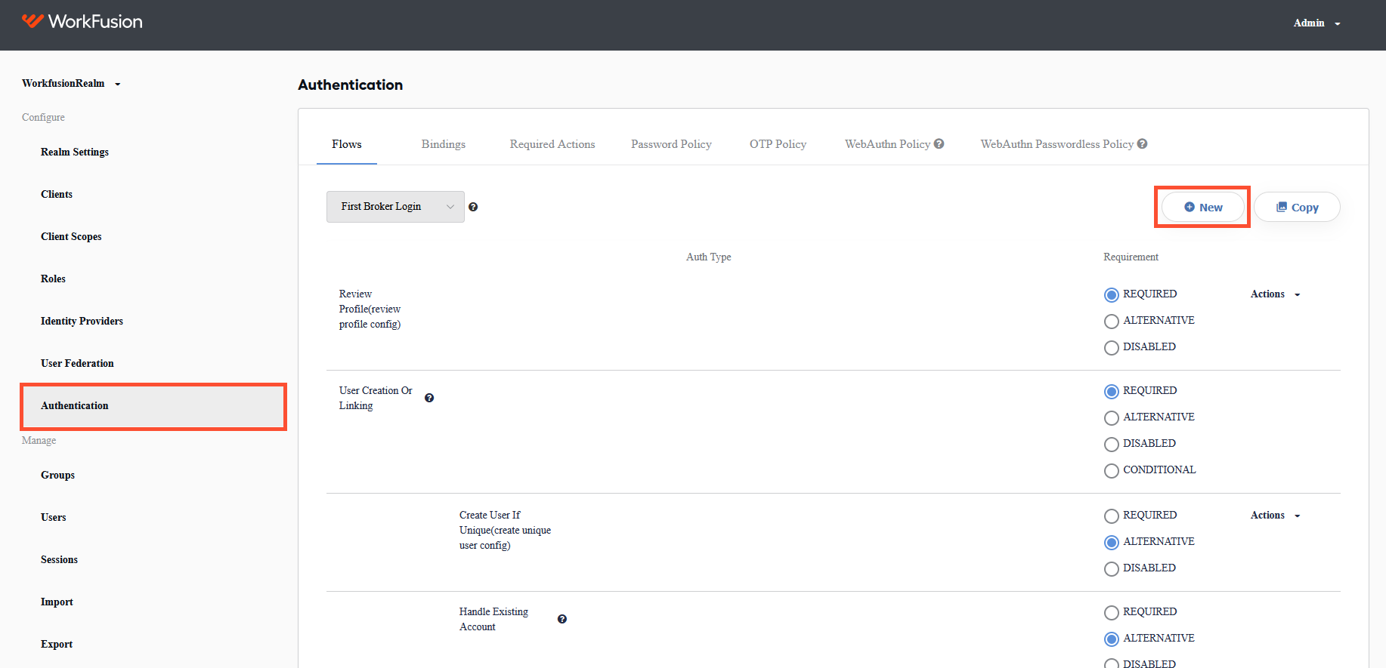
Task: Click the User Creation Or Linking text
Action: [376, 398]
